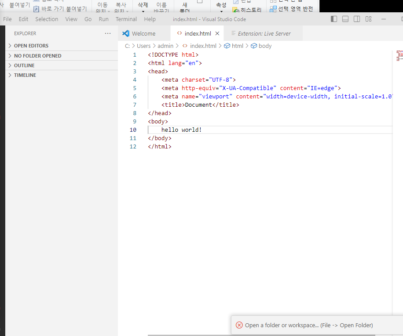Click the <!DOCTYPE html> line
The height and width of the screenshot is (336, 403).
tap(173, 54)
